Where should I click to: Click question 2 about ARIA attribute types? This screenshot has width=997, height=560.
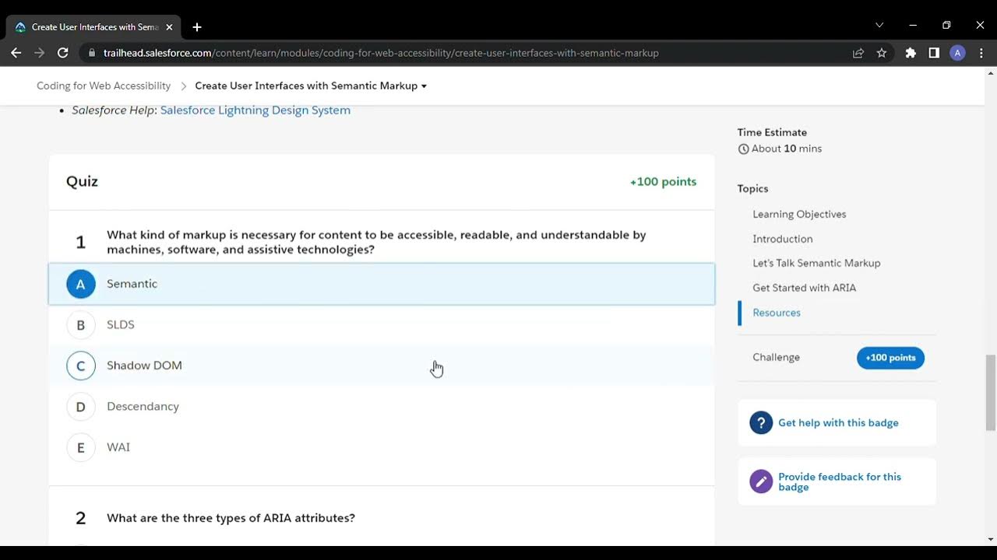pos(231,518)
